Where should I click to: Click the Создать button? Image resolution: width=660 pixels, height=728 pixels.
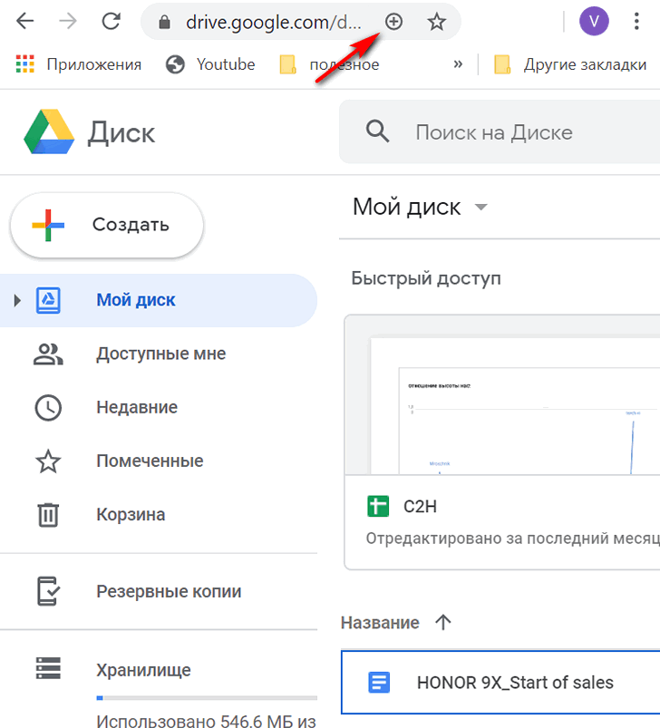coord(107,225)
